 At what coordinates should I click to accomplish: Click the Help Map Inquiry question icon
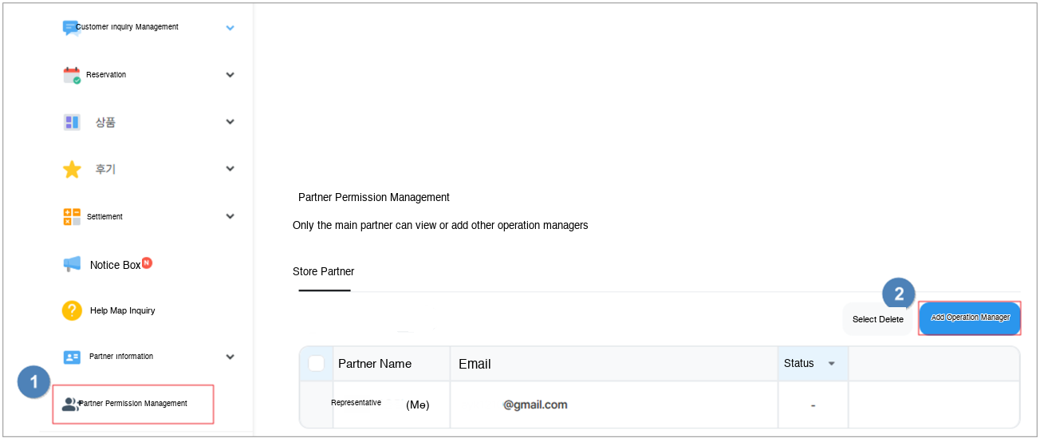(x=72, y=310)
